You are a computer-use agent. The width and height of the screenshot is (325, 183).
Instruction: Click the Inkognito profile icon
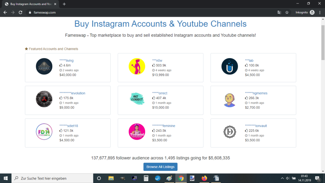click(312, 12)
